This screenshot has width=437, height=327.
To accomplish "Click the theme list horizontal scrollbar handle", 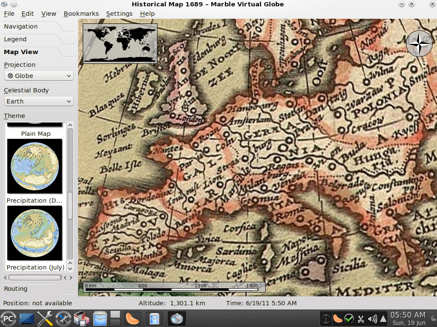I will pos(35,278).
